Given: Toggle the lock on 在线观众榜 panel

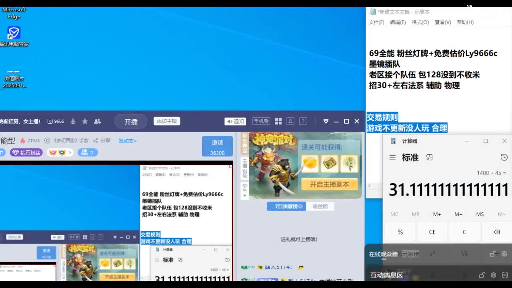Looking at the screenshot, I should (493, 254).
